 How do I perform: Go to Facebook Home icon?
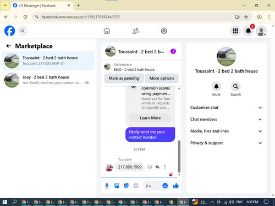coord(107,31)
